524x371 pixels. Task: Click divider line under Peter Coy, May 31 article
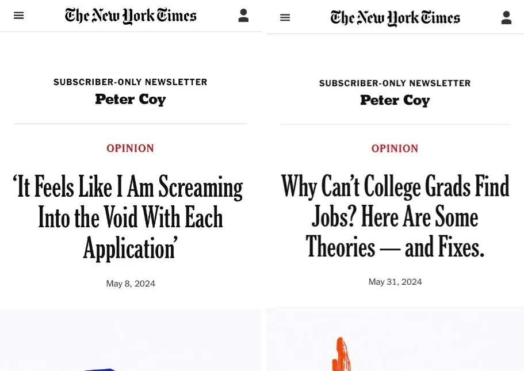click(x=395, y=124)
